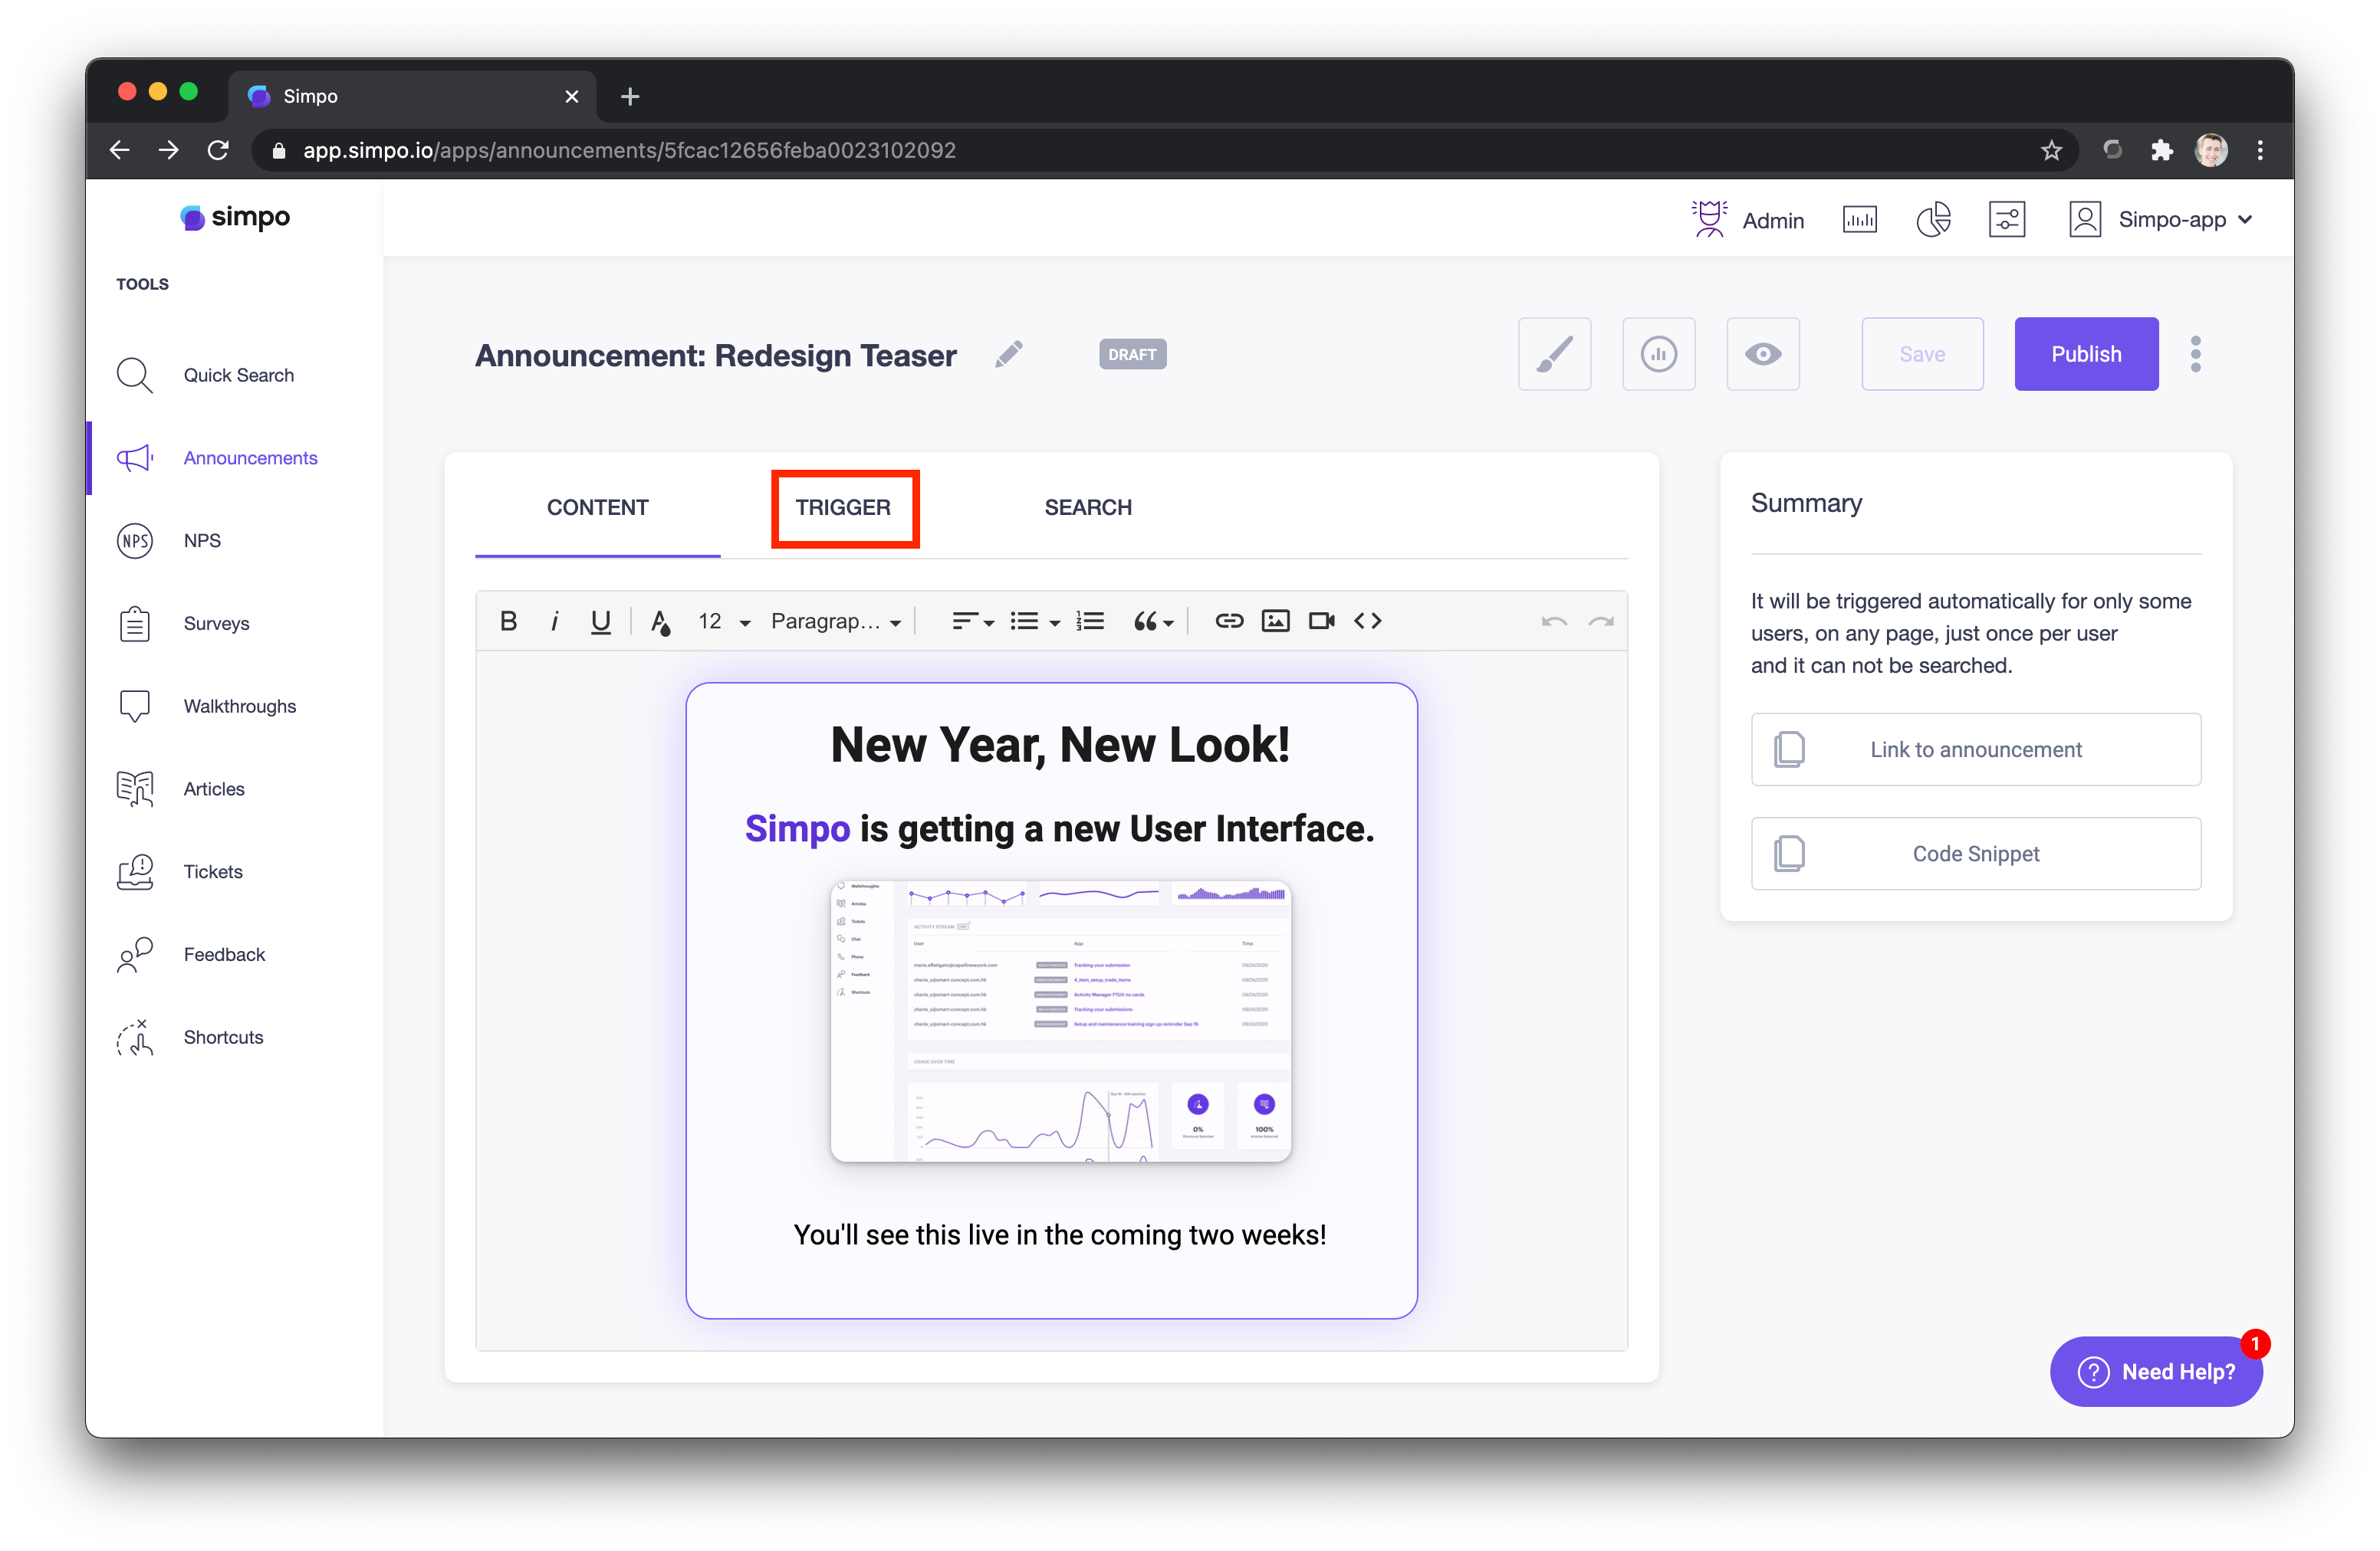Open the sliders settings icon in header
2380x1551 pixels.
[2007, 220]
